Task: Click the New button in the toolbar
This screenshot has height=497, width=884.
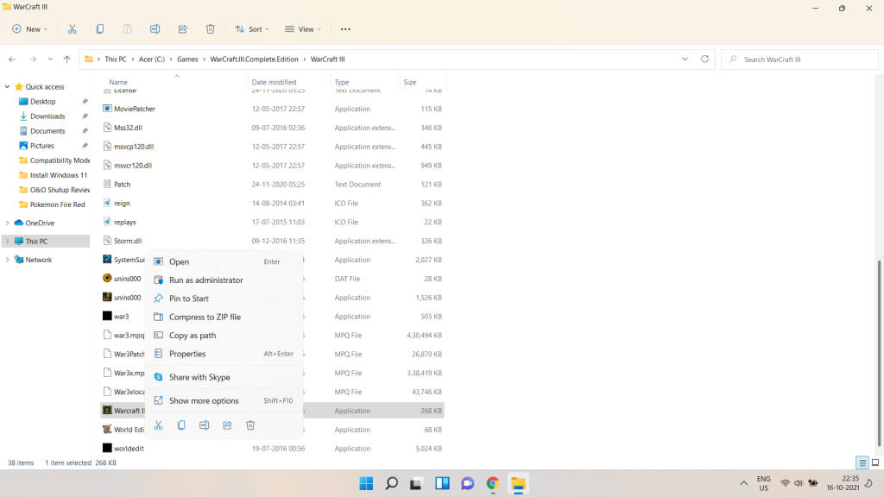Action: [28, 28]
